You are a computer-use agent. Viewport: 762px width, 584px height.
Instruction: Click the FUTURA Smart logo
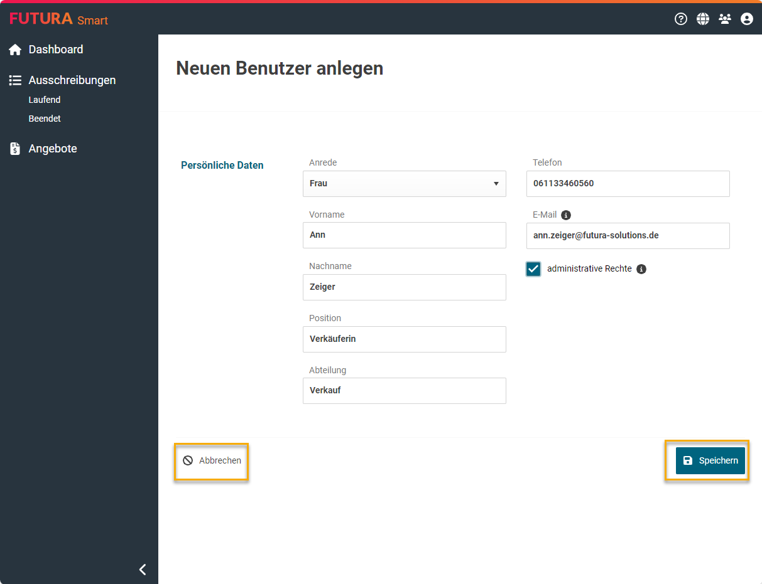[x=58, y=19]
